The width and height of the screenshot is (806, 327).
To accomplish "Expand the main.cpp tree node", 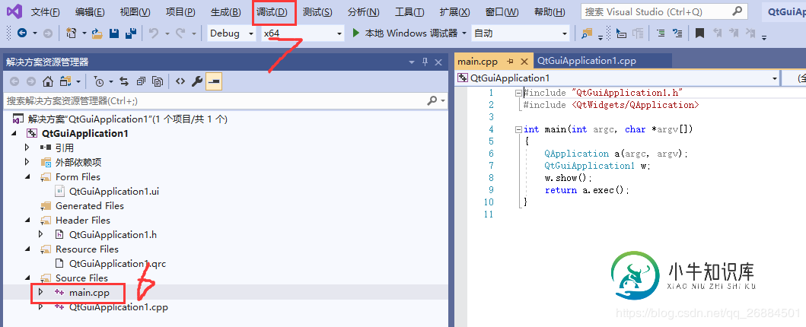I will pos(41,293).
